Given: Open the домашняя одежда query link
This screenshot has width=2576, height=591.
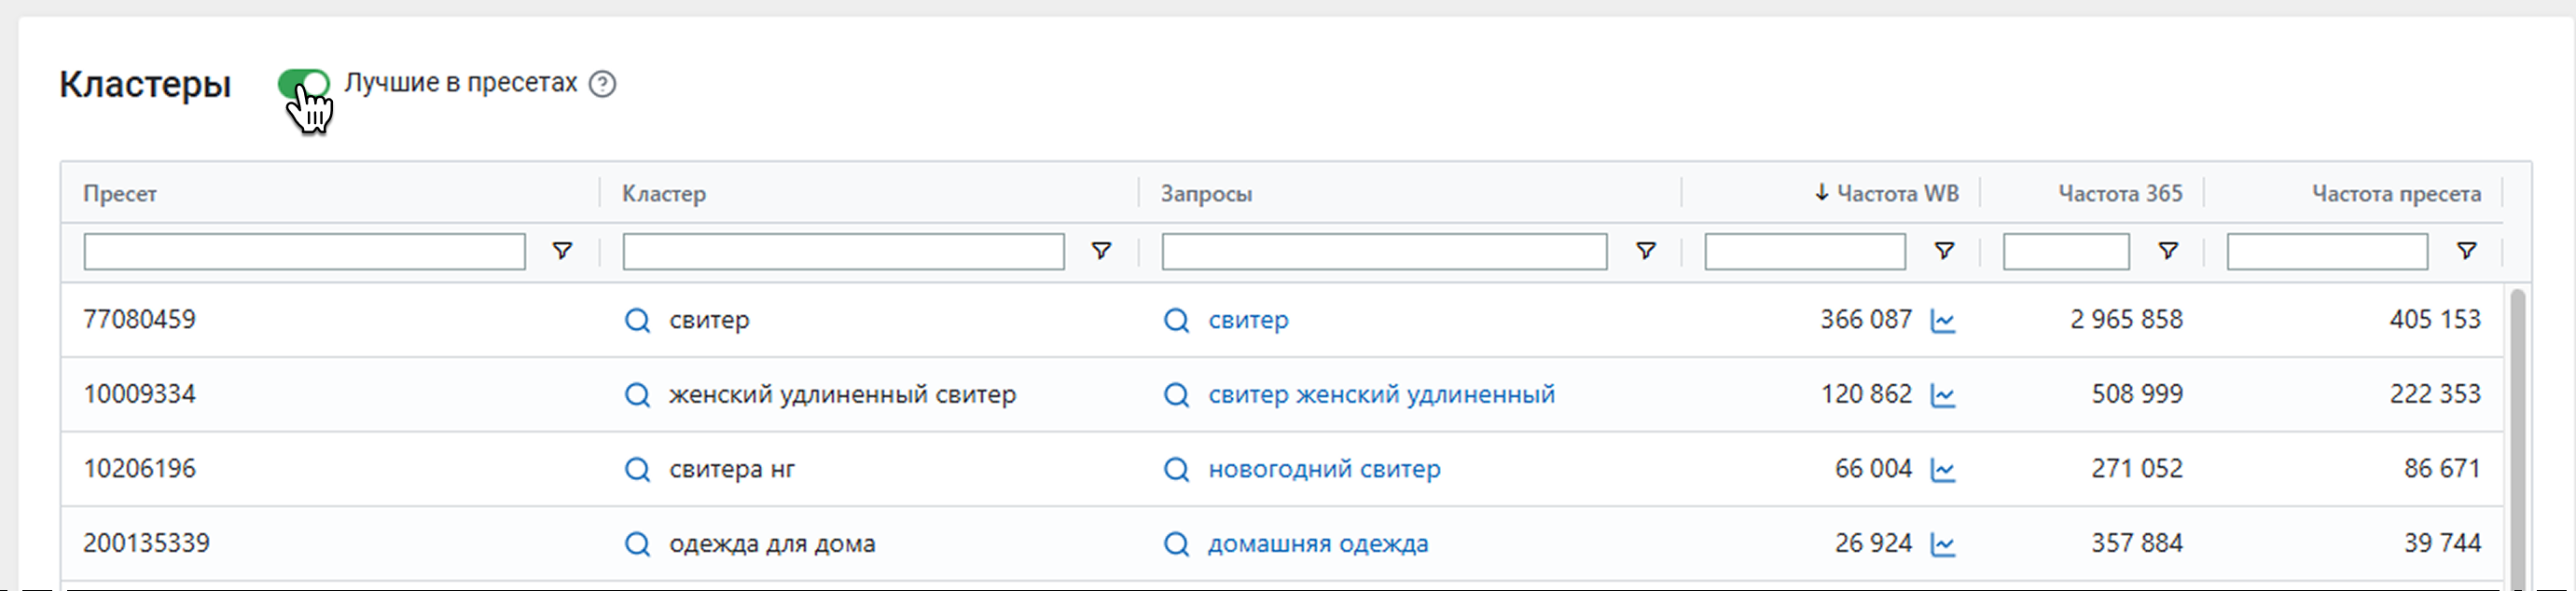Looking at the screenshot, I should click(x=1317, y=544).
